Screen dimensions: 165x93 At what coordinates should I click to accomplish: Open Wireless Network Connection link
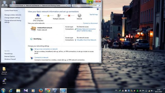click(x=86, y=30)
